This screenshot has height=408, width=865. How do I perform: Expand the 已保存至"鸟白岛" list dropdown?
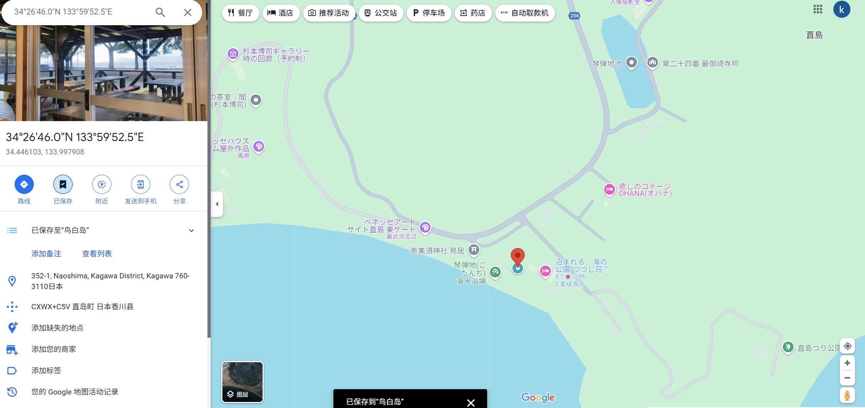191,230
